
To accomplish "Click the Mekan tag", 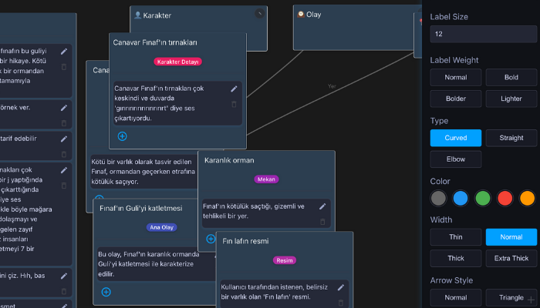I will pos(266,179).
